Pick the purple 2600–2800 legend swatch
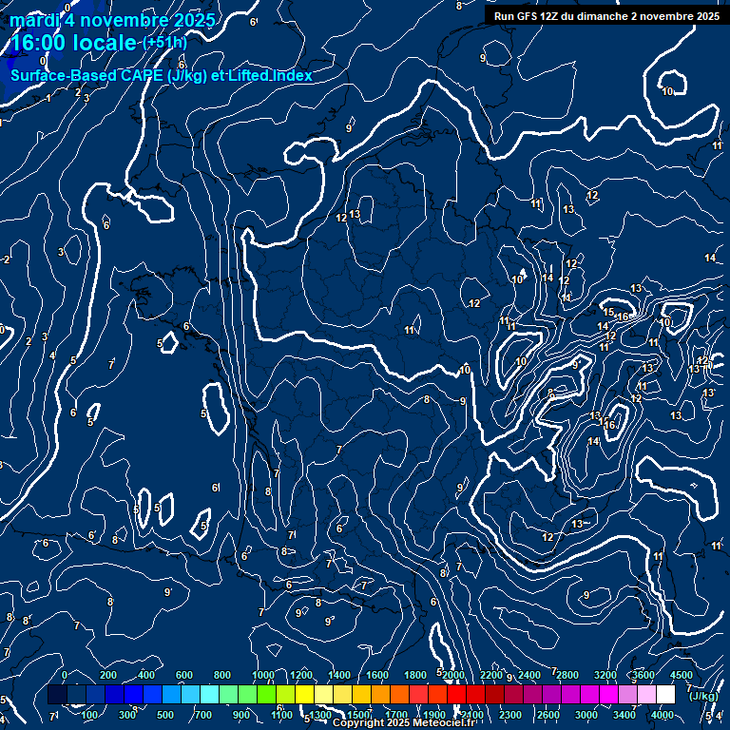730x730 pixels. [551, 694]
